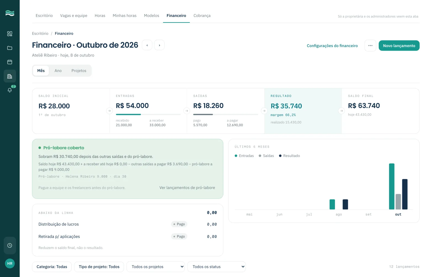Click arrow between Saídas and Resultado

(264, 111)
